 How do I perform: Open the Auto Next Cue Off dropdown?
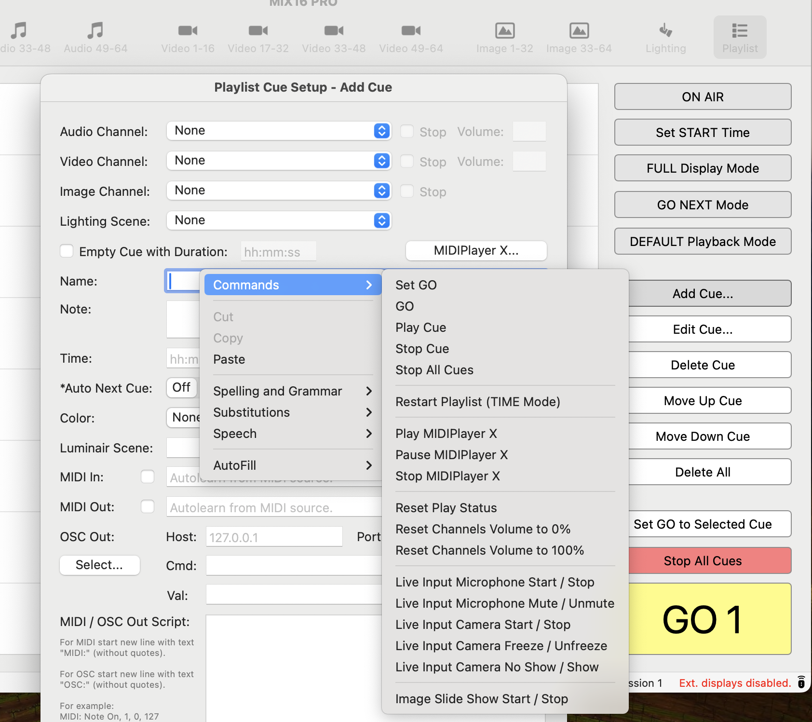182,387
